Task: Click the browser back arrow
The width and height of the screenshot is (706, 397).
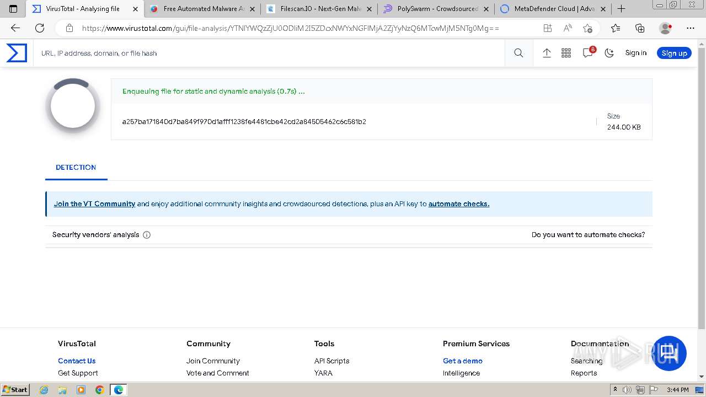Action: tap(15, 28)
